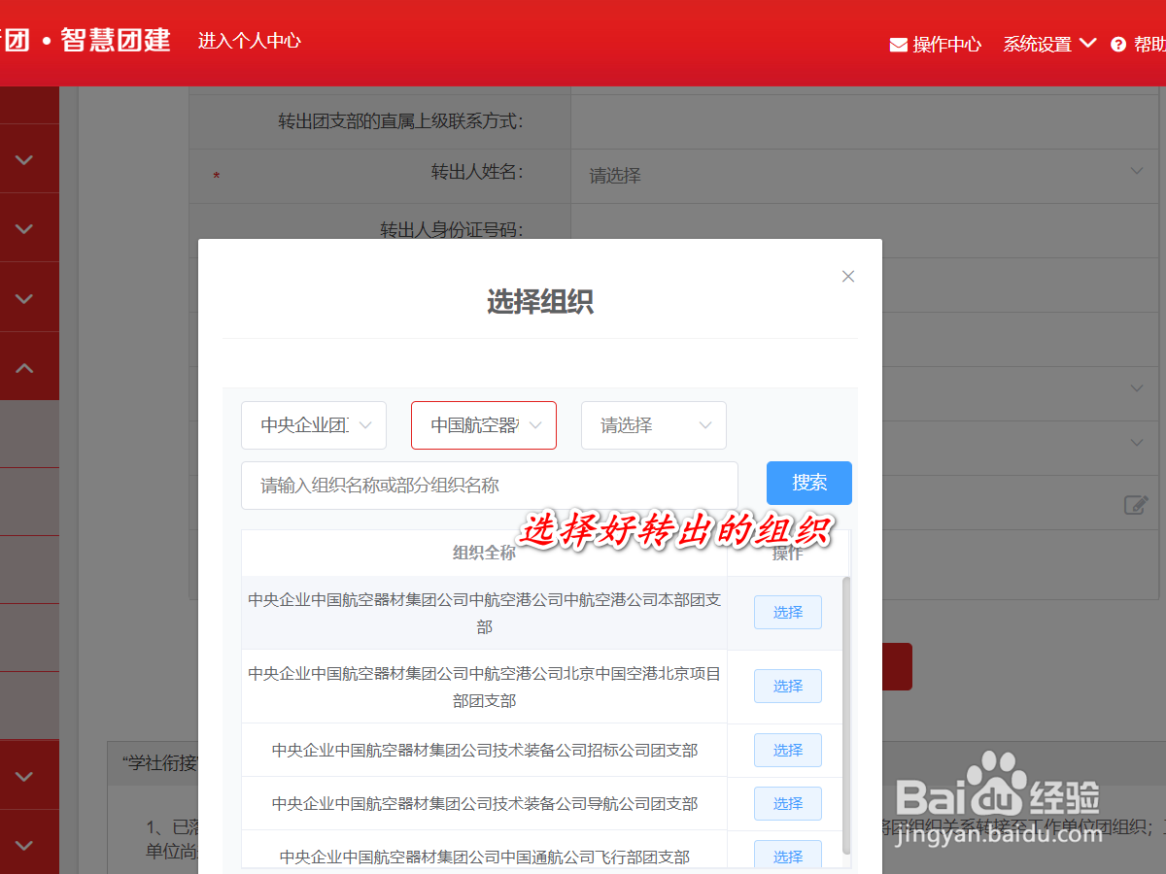Close the 选择组织 dialog with the X
The image size is (1166, 874).
(847, 276)
